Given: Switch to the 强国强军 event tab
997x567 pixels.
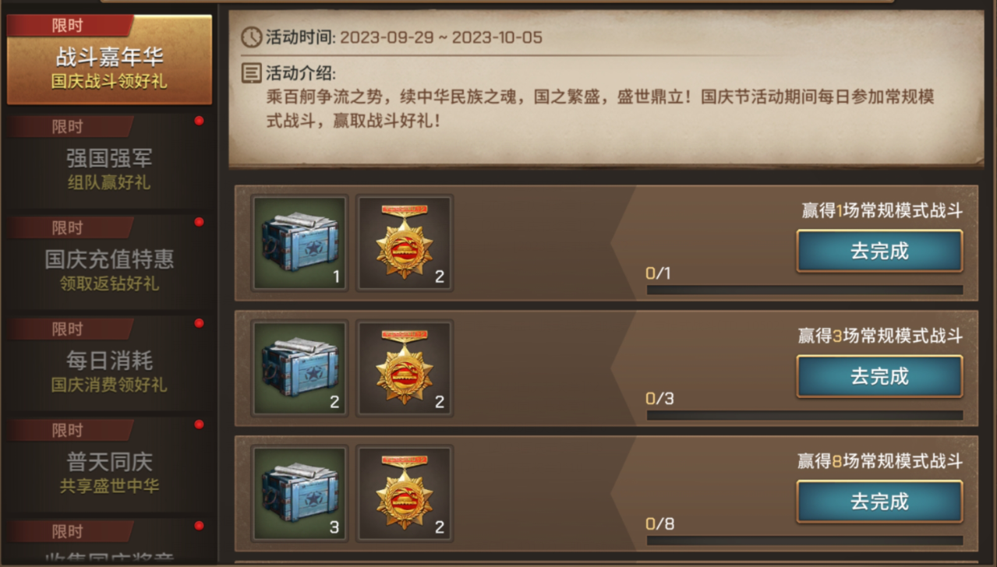Looking at the screenshot, I should pyautogui.click(x=109, y=160).
